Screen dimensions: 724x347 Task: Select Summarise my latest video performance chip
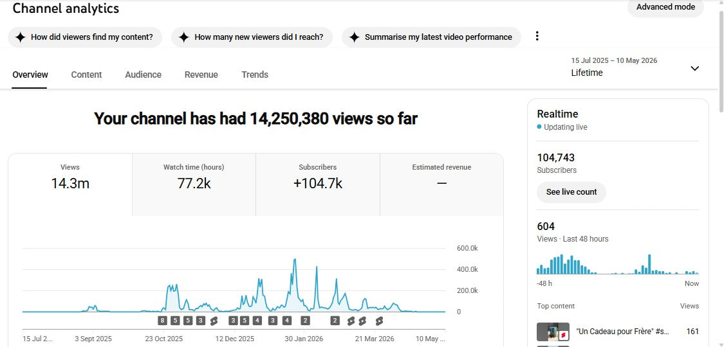coord(431,37)
